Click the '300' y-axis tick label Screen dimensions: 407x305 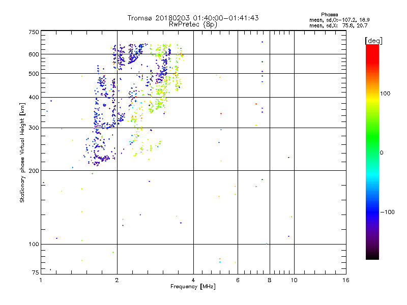point(34,128)
